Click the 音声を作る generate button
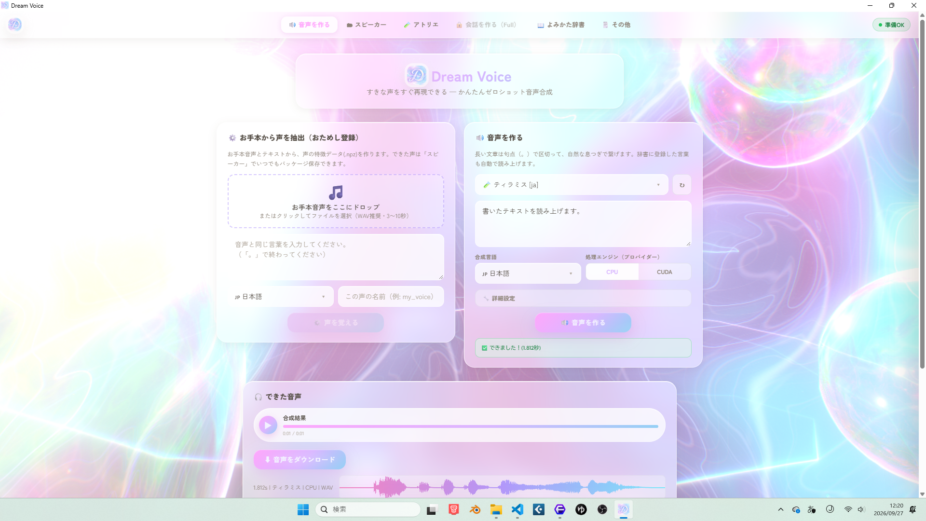The height and width of the screenshot is (521, 926). tap(583, 323)
